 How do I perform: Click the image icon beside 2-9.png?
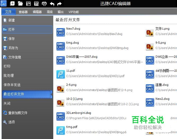(x=60, y=89)
